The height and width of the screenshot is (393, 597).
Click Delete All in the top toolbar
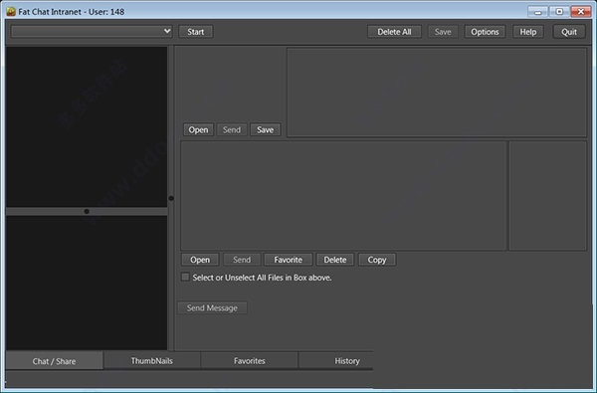(x=394, y=32)
